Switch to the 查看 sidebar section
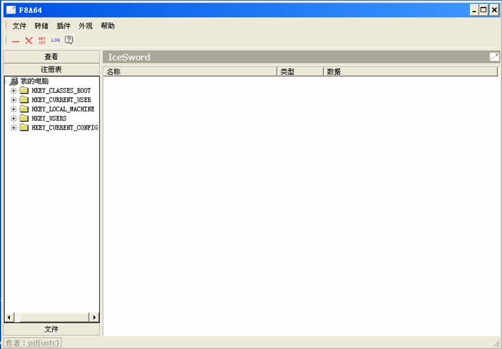Screen dimensions: 502x349 pyautogui.click(x=51, y=57)
